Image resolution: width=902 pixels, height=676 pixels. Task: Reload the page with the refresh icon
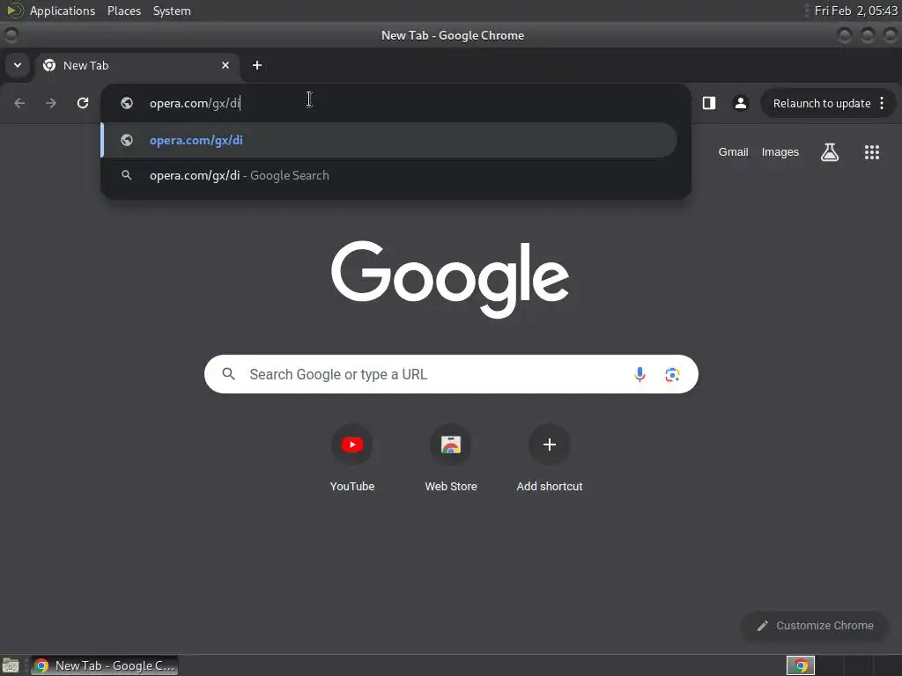(x=83, y=103)
